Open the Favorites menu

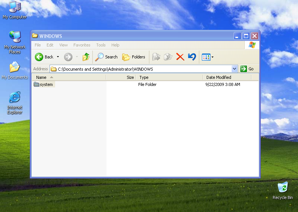coord(82,45)
